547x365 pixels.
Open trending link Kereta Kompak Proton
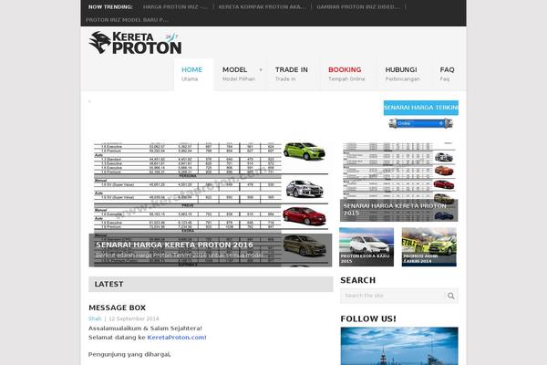pyautogui.click(x=262, y=6)
